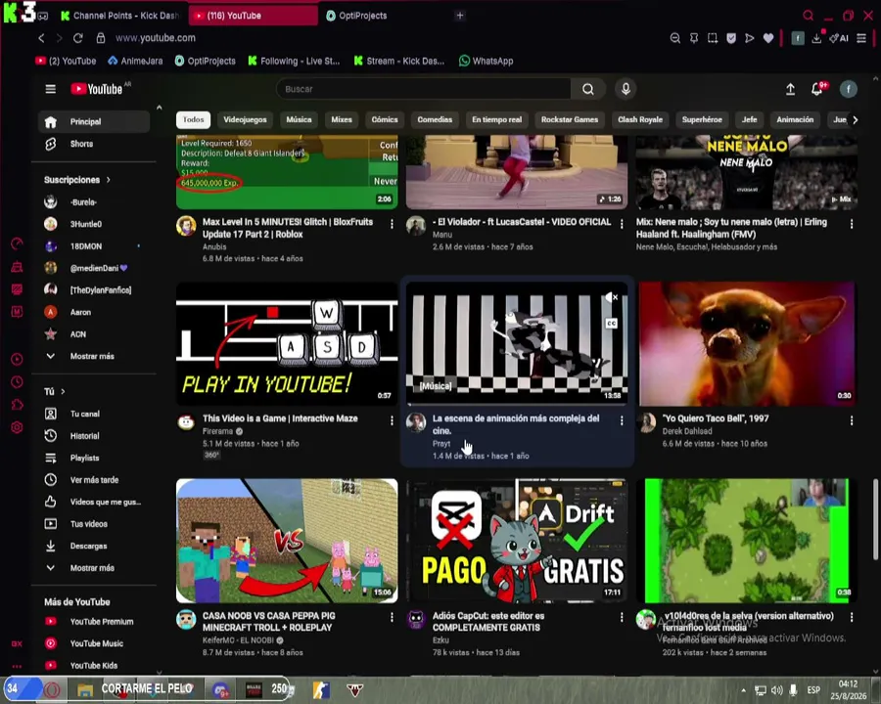Select the Rockstar Games chip

point(569,119)
